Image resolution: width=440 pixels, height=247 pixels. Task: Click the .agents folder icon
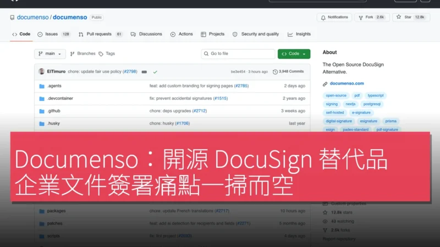tap(42, 86)
